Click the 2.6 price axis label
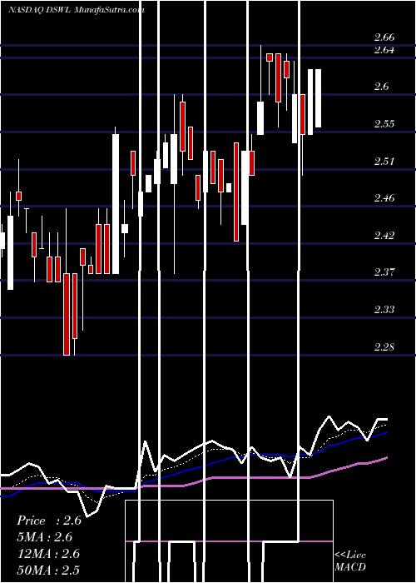The width and height of the screenshot is (416, 583). coord(381,87)
